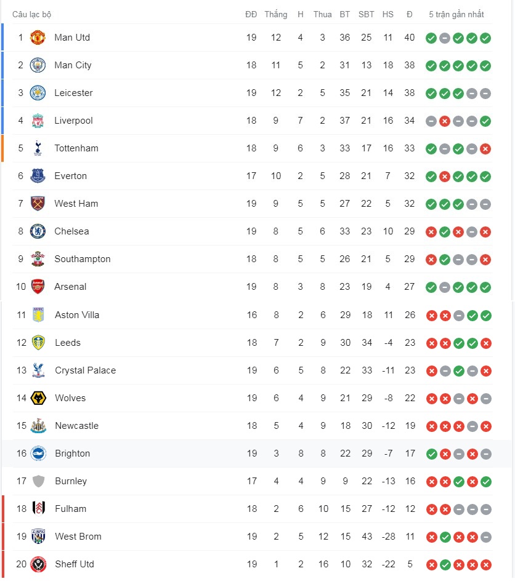Click the Man City club crest
Viewport: 515px width, 587px height.
coord(38,65)
